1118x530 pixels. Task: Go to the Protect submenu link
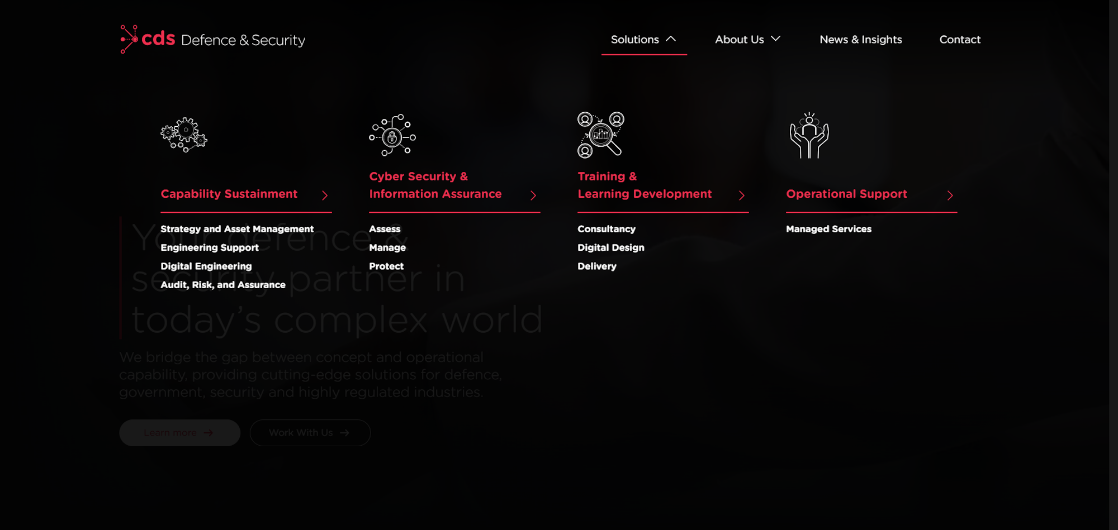(x=386, y=266)
